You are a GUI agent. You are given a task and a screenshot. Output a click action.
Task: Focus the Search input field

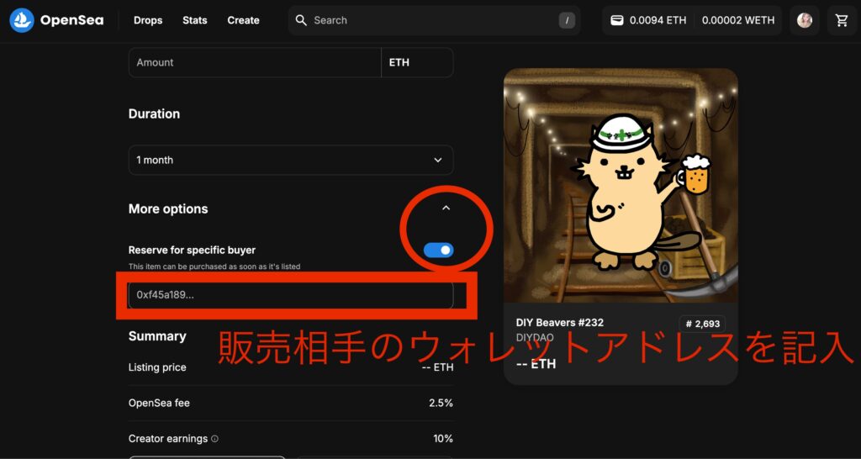434,20
